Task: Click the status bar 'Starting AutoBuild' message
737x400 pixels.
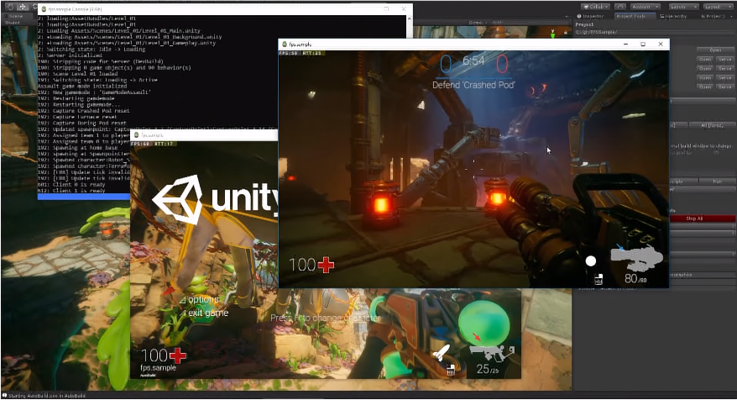Action: (x=47, y=395)
